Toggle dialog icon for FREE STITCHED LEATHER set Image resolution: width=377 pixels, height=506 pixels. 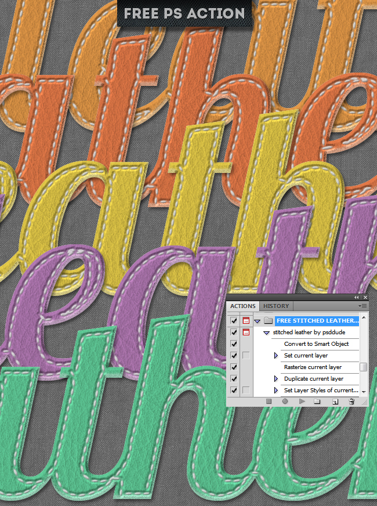pyautogui.click(x=246, y=320)
